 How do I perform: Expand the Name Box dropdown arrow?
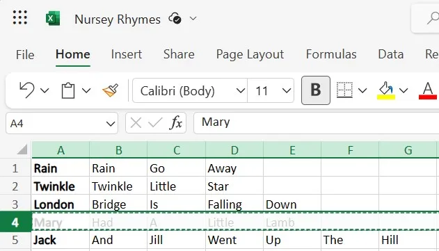pos(111,124)
